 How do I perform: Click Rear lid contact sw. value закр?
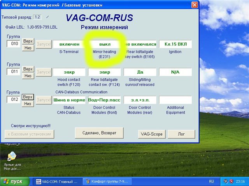click(105, 72)
